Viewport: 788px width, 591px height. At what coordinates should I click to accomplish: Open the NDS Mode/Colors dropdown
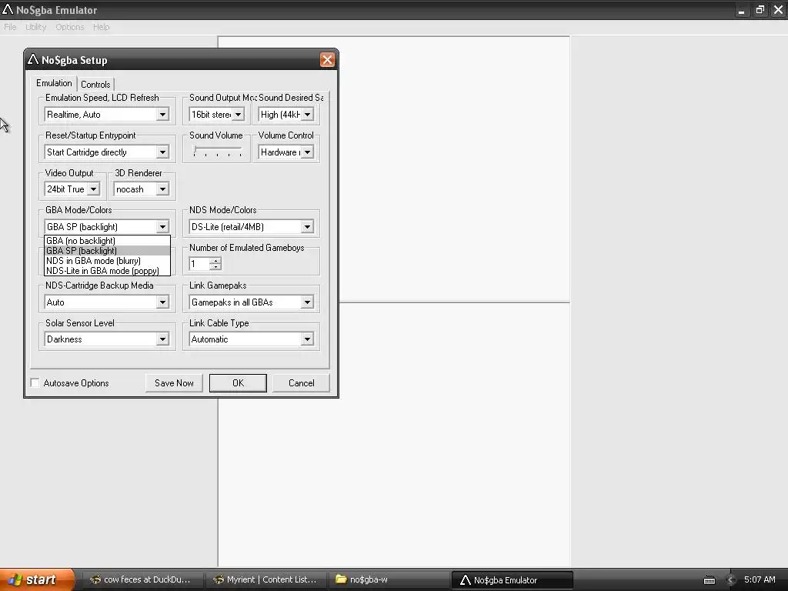click(307, 227)
